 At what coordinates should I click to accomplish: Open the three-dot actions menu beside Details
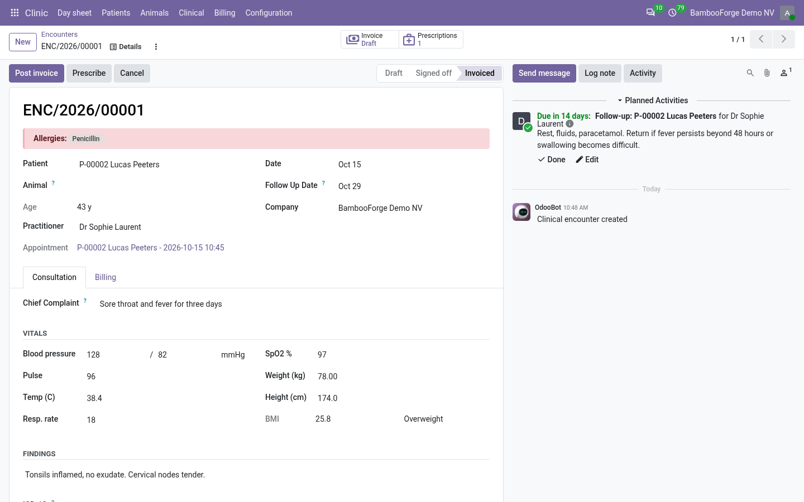click(156, 47)
